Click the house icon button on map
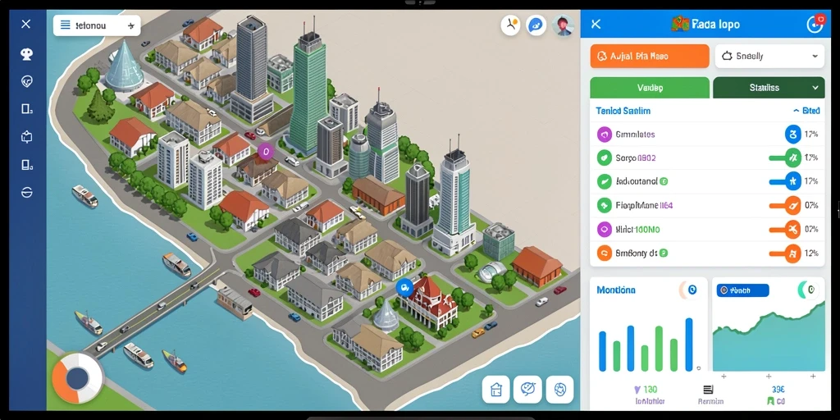840x420 pixels. coord(495,390)
